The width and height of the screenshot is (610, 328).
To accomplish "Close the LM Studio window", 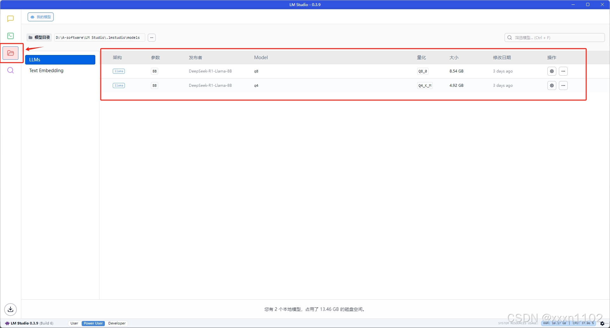I will [x=602, y=4].
